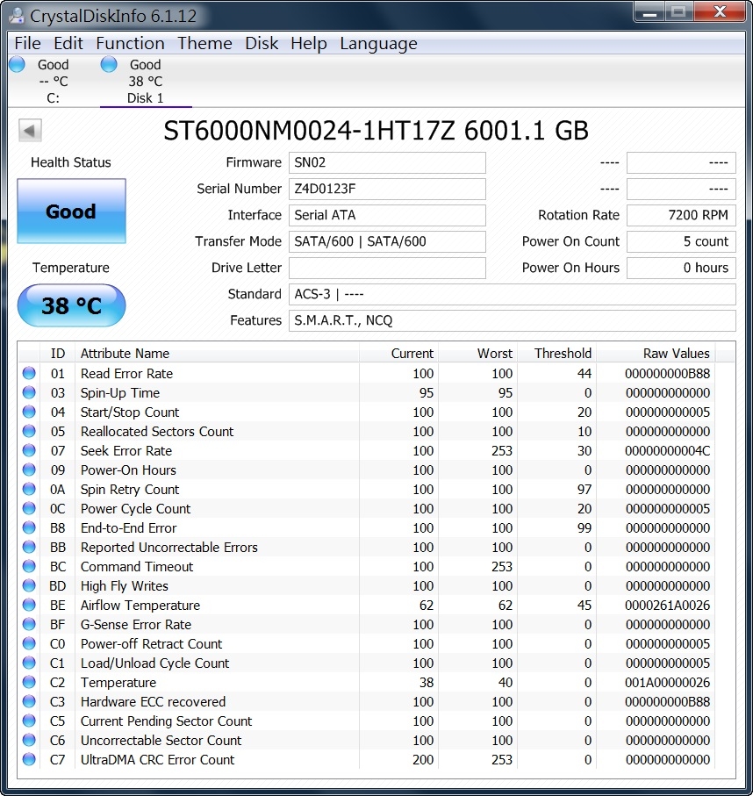Click the Serial Number field Z4D0123F
Image resolution: width=753 pixels, height=796 pixels.
387,189
